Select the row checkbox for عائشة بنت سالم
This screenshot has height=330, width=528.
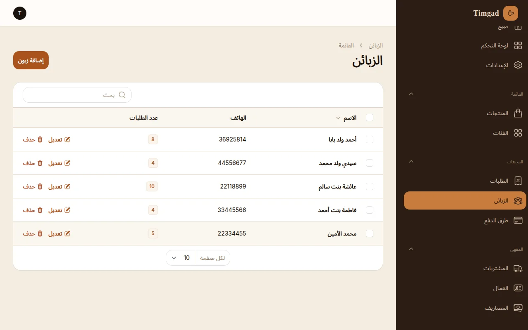(x=370, y=186)
